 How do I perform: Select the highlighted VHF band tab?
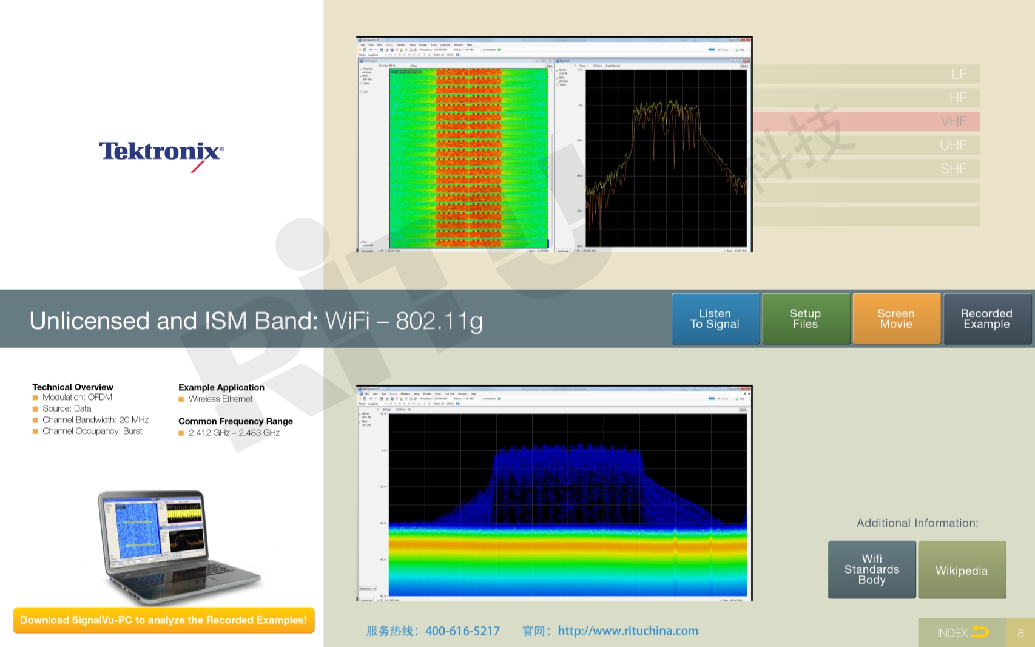coord(866,121)
